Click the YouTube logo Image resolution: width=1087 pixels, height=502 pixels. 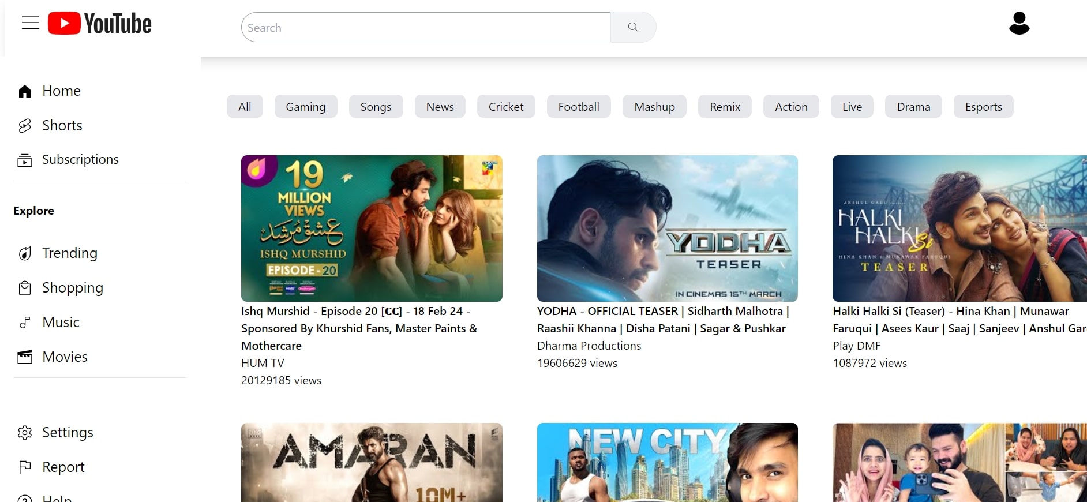click(x=100, y=24)
